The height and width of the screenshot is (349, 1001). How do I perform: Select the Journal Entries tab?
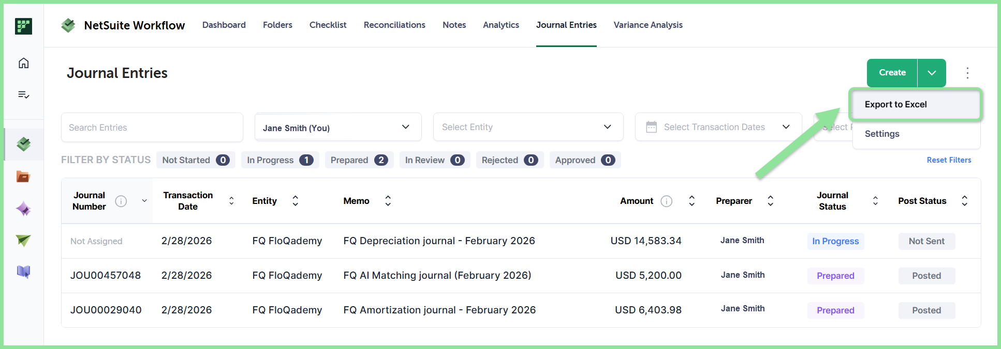pyautogui.click(x=566, y=25)
